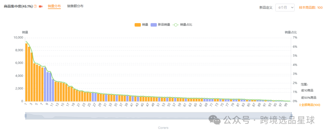This screenshot has width=325, height=133.
Task: Click the right handle of zoom slider
Action: pyautogui.click(x=291, y=116)
